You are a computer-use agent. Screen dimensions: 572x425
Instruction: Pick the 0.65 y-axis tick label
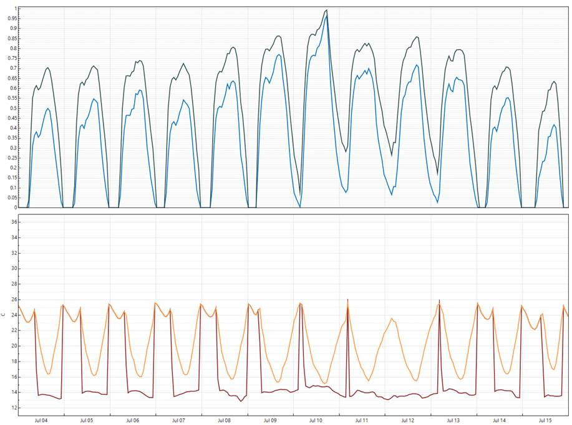[x=12, y=79]
